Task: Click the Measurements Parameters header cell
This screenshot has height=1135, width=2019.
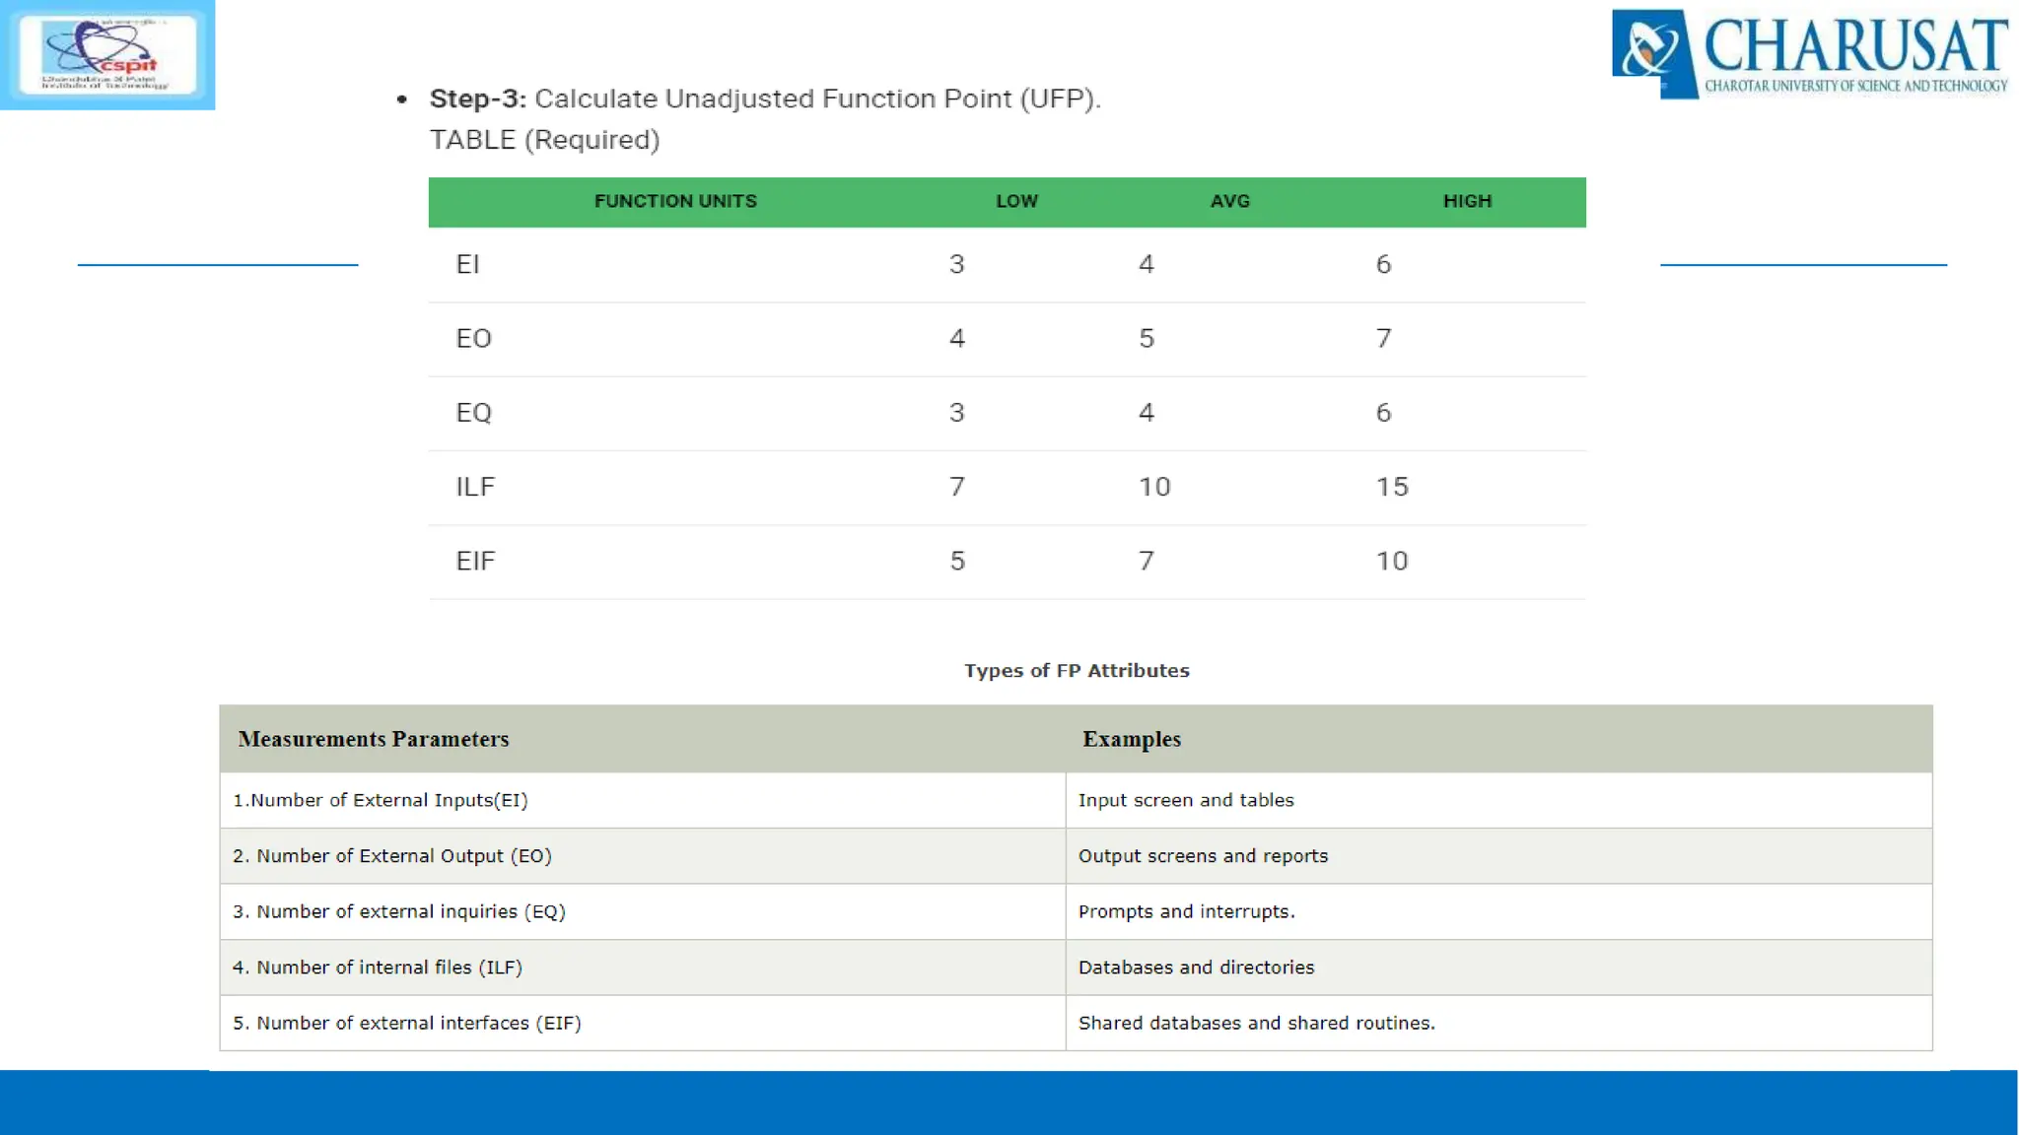Action: (x=374, y=739)
